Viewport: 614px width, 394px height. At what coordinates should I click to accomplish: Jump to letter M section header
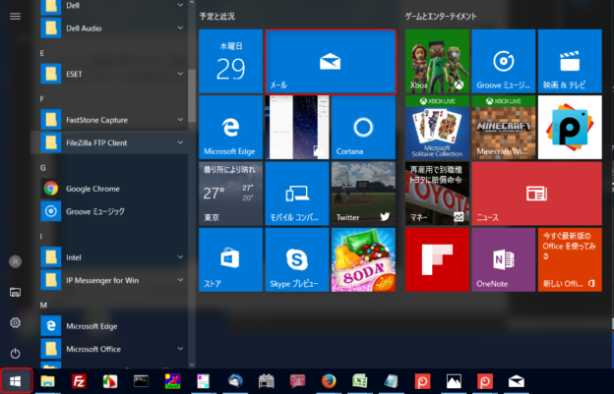pos(43,305)
